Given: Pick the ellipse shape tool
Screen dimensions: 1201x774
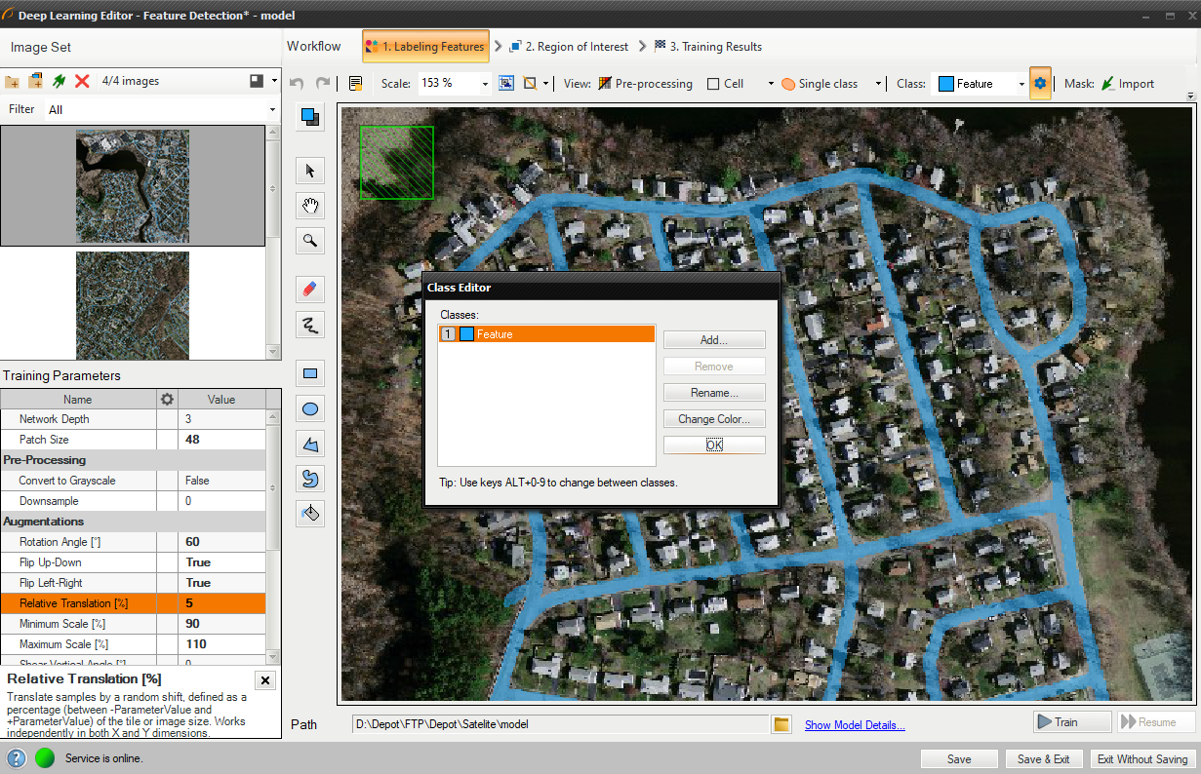Looking at the screenshot, I should coord(310,409).
